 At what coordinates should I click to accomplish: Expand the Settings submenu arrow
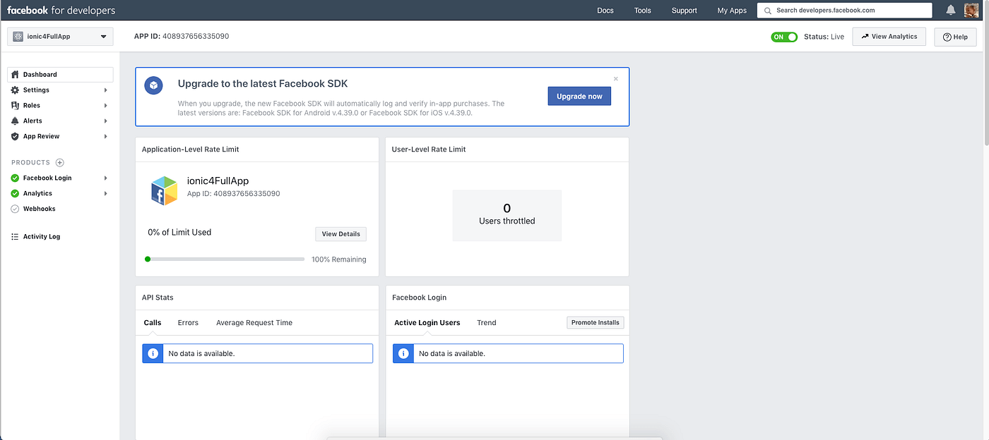(106, 90)
